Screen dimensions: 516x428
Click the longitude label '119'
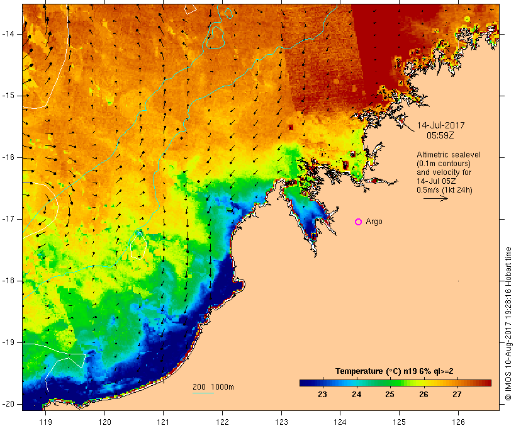click(x=45, y=422)
